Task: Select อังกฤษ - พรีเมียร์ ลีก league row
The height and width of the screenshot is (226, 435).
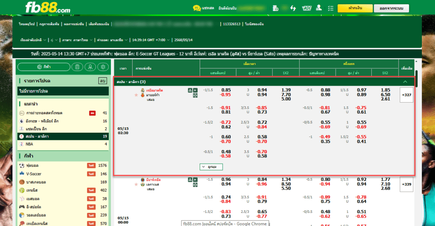Action: click(x=63, y=121)
